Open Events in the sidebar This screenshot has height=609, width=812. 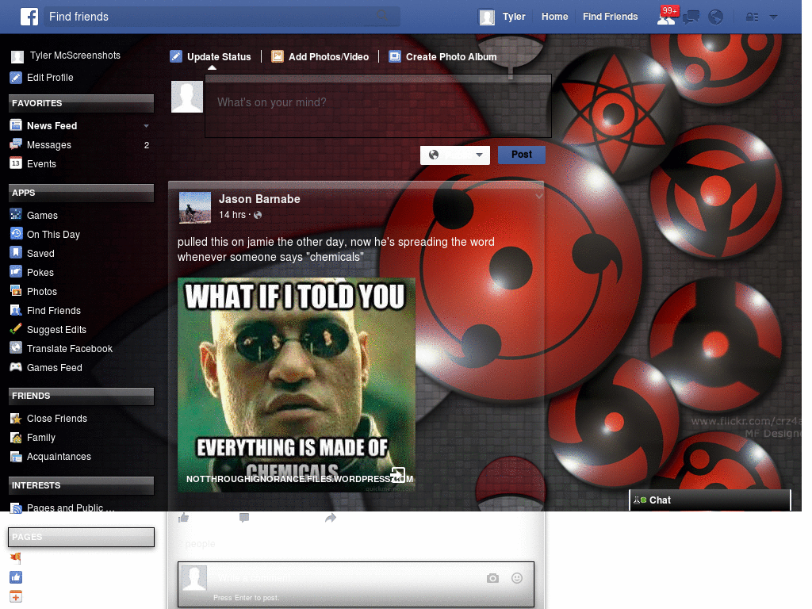coord(41,164)
